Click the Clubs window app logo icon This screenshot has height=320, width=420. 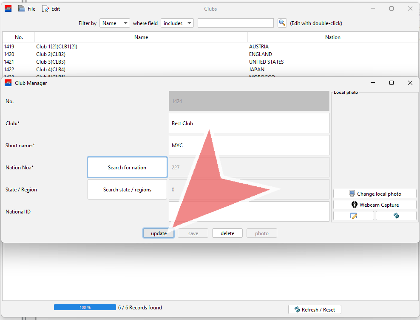tap(8, 8)
